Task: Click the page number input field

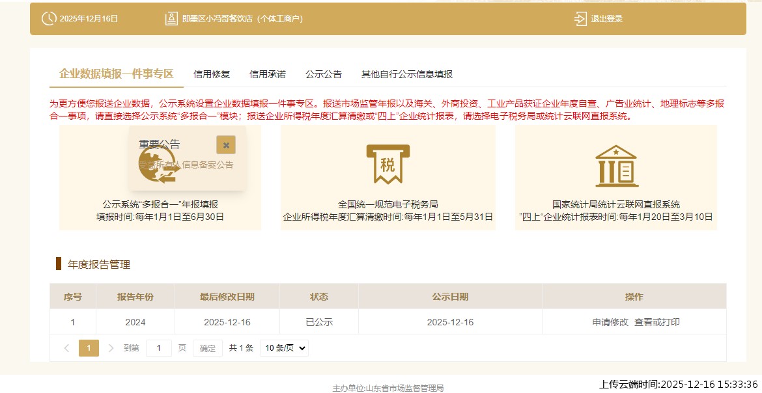Action: (159, 347)
